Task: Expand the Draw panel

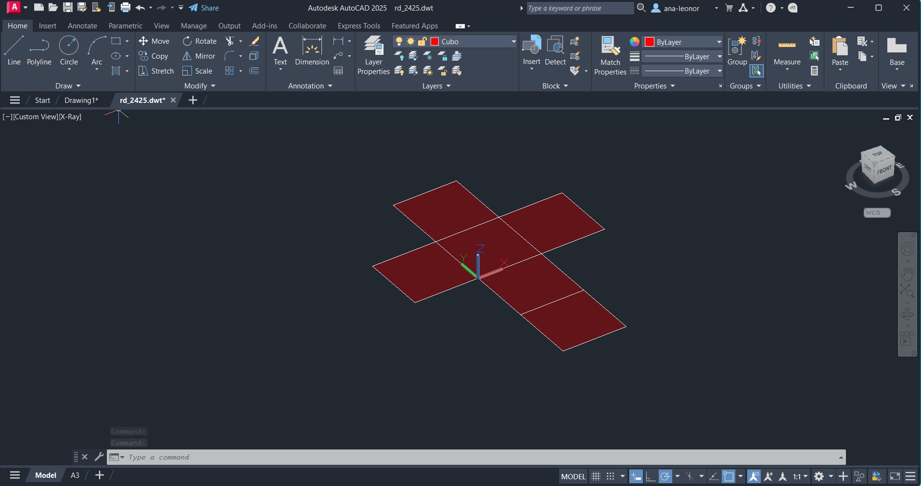Action: pyautogui.click(x=68, y=86)
